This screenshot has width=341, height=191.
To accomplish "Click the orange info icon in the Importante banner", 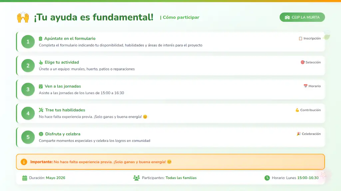I will [24, 162].
